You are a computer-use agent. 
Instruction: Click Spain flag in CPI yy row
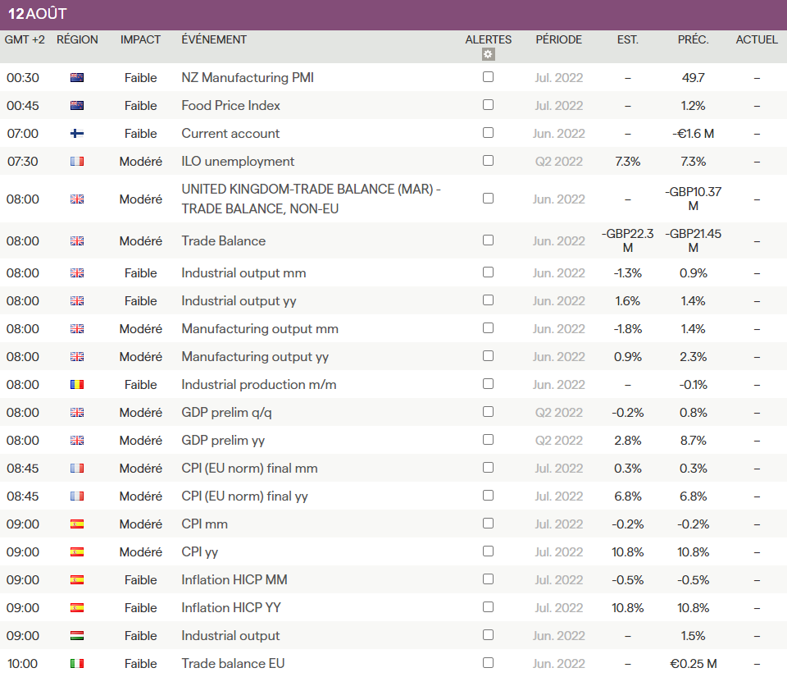(77, 552)
